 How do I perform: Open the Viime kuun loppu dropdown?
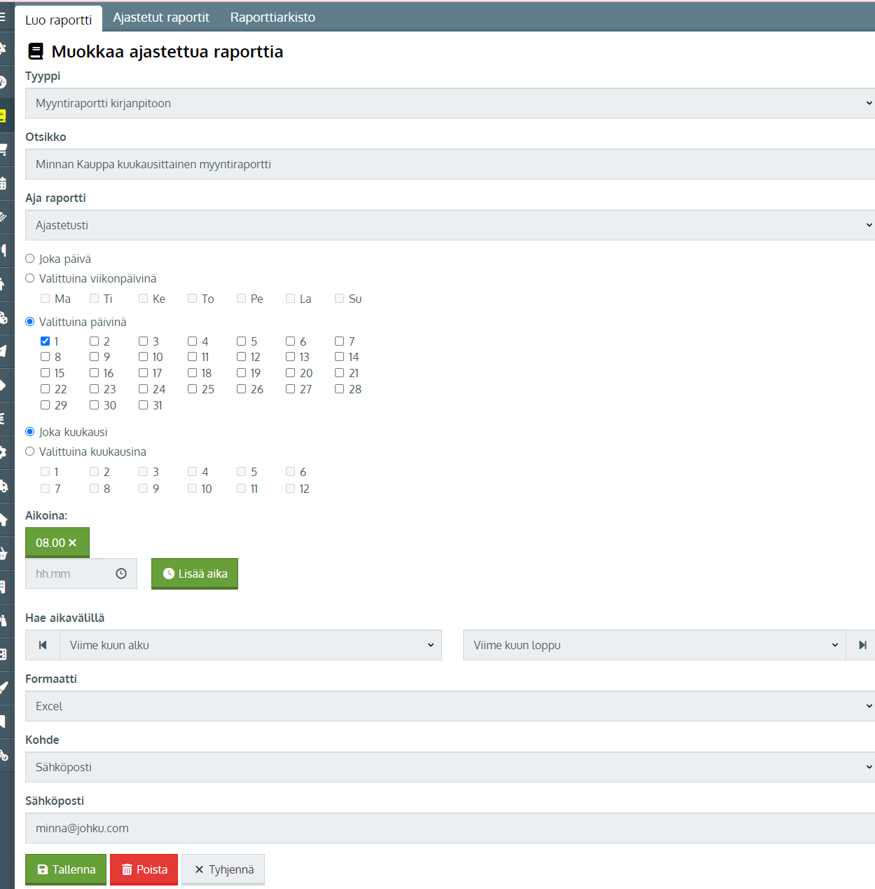pyautogui.click(x=654, y=645)
